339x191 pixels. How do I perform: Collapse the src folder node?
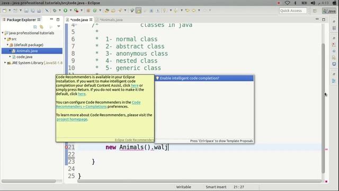tap(5, 39)
